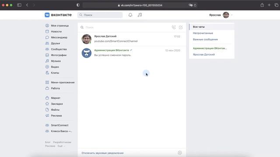The image size is (280, 157).
Task: Open Фотографии section
Action: (59, 55)
